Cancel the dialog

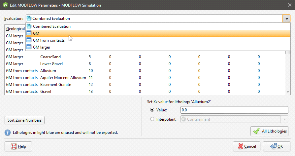tap(246, 146)
